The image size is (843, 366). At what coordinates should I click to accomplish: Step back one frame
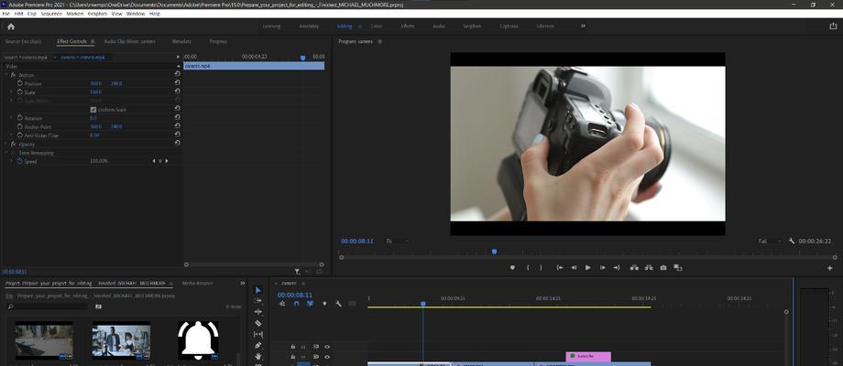[x=574, y=267]
